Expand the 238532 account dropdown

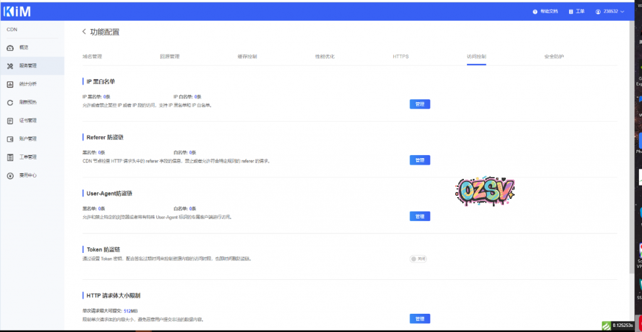(610, 11)
